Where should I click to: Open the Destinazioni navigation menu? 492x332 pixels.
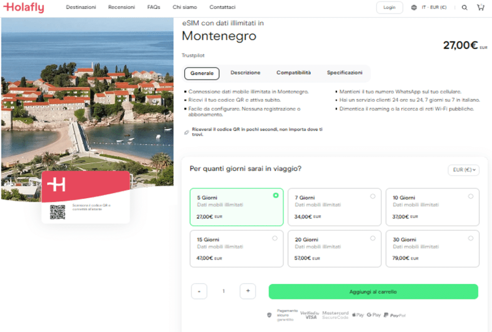coord(81,8)
